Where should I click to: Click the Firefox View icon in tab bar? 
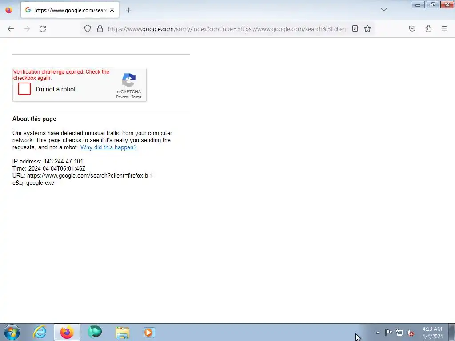point(9,10)
